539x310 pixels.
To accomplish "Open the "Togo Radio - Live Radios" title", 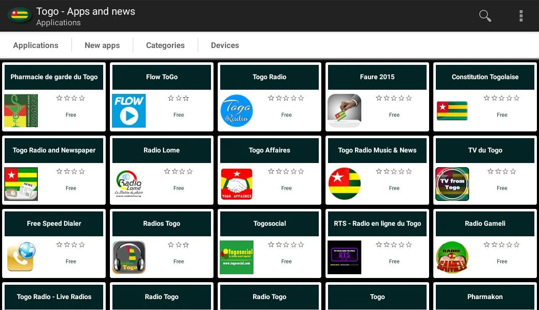I will coord(54,297).
